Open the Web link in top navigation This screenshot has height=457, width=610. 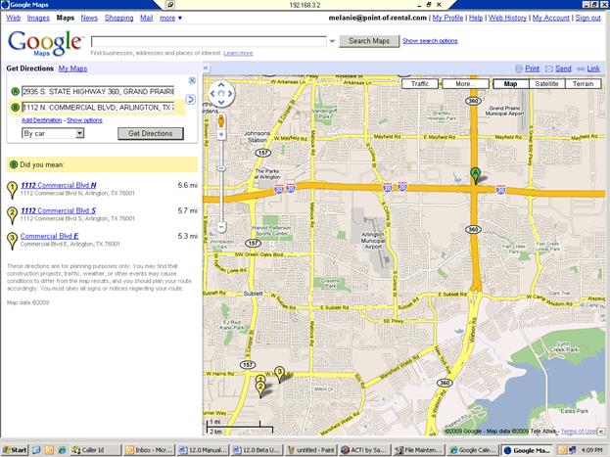point(14,18)
